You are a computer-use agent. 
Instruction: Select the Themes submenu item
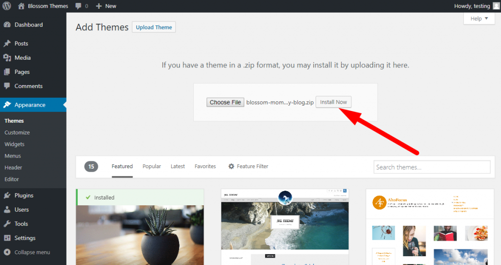14,121
